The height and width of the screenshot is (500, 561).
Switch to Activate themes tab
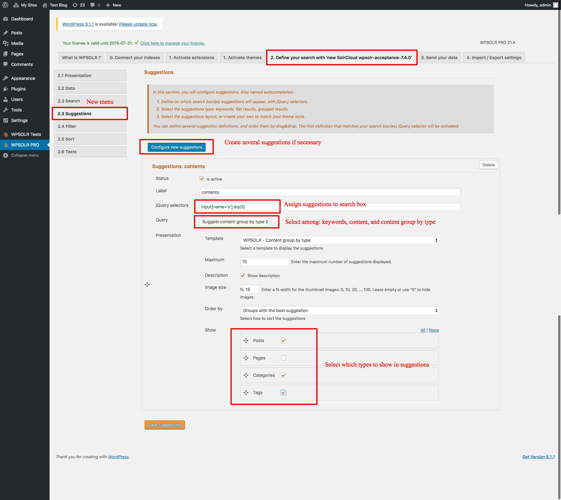(242, 58)
